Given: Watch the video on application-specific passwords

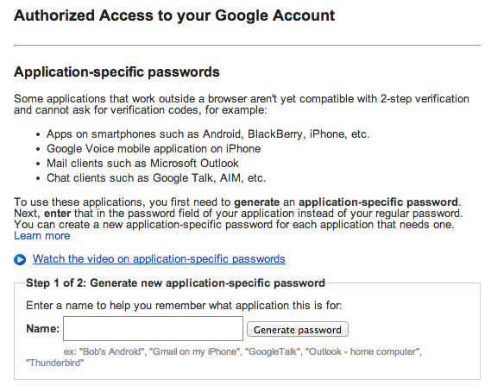Looking at the screenshot, I should [x=159, y=258].
